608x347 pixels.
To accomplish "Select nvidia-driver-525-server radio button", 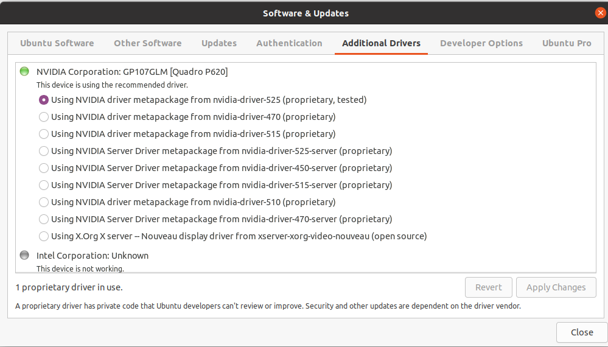I will (x=44, y=151).
